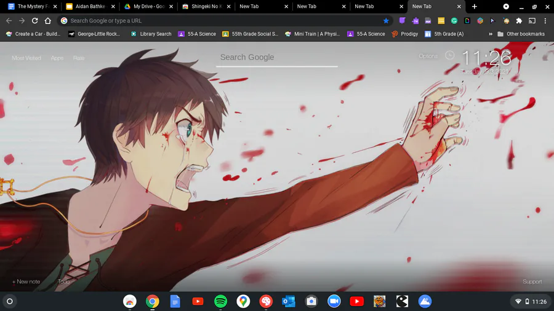This screenshot has height=311, width=554.
Task: Open Mini Train bookmark
Action: point(312,34)
